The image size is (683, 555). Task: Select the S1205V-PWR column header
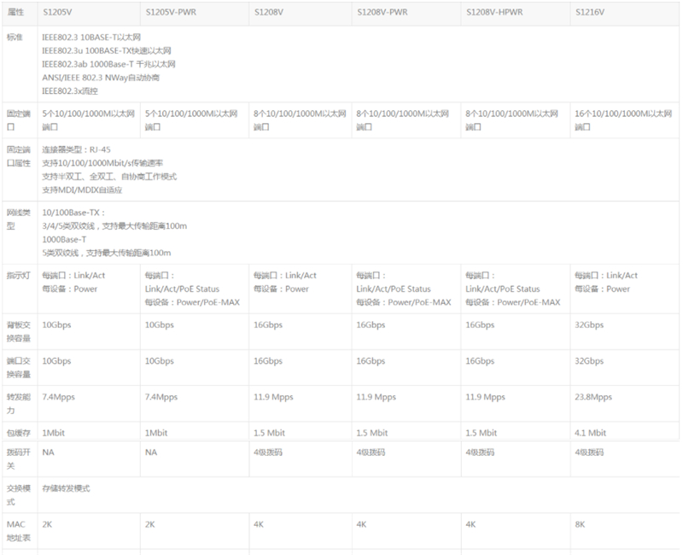click(x=169, y=13)
